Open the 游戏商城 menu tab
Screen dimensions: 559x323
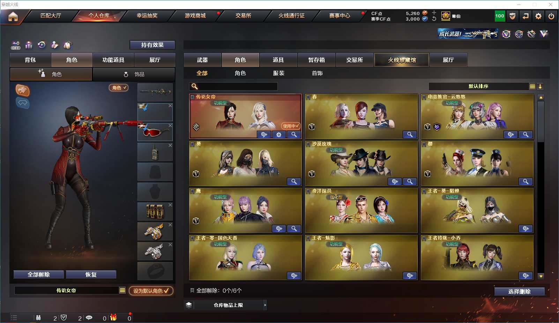[195, 16]
